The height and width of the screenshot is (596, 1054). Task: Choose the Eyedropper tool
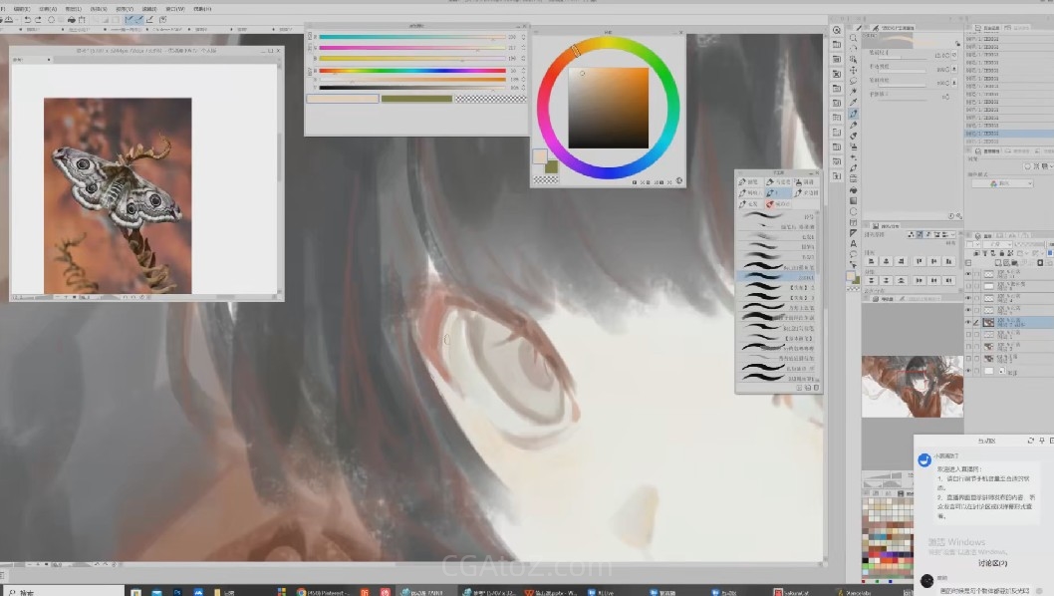(x=853, y=101)
